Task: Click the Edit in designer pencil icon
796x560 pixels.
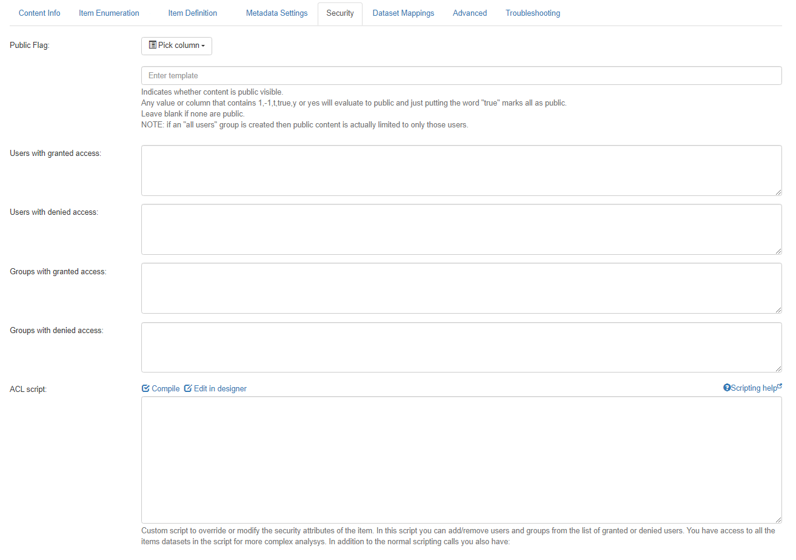Action: 188,388
